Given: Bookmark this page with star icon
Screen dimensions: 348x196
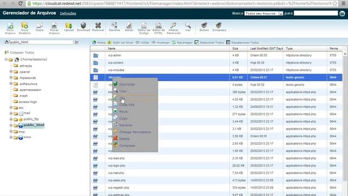Looking at the screenshot, I should click(335, 3).
